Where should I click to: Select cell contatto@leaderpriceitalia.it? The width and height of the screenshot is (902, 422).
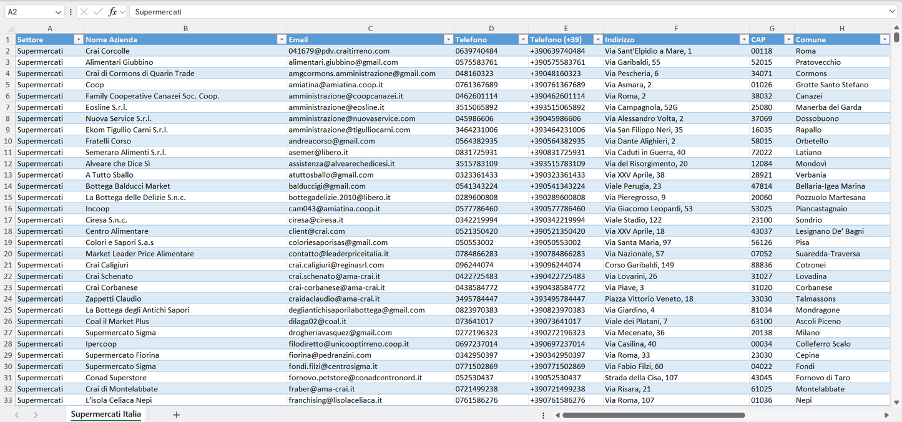[x=370, y=254]
